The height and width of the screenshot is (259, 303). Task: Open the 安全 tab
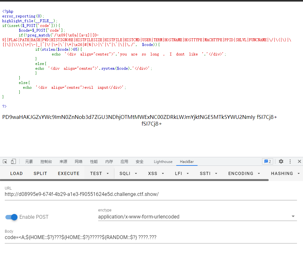(139, 162)
